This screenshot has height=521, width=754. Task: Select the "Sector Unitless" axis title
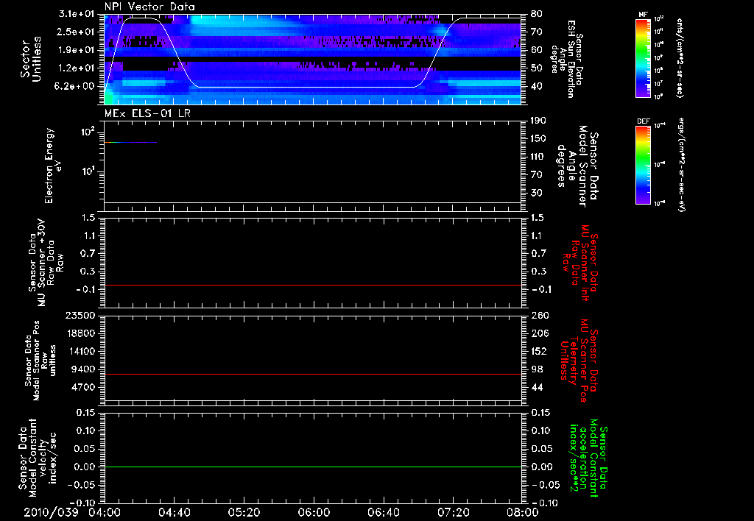(x=31, y=59)
